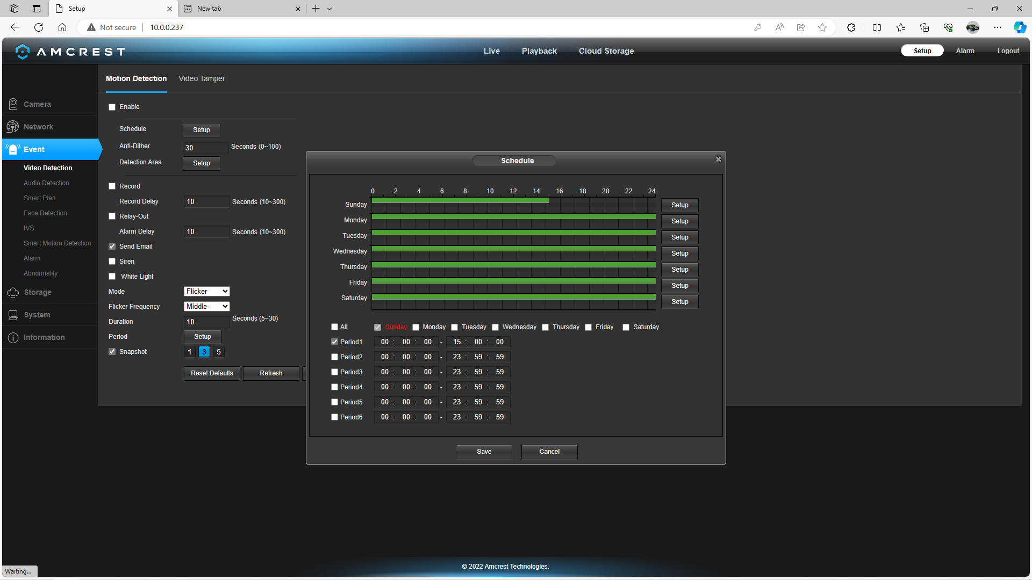Screen dimensions: 1032x580
Task: Check the All days checkbox
Action: [335, 327]
